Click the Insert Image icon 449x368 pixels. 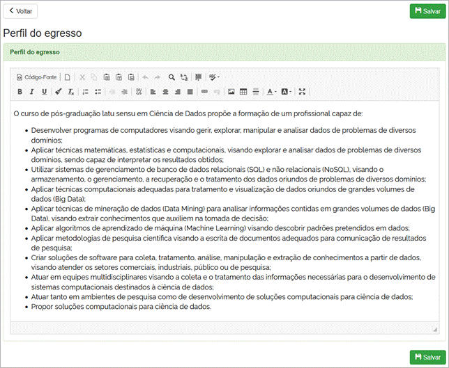coord(231,92)
